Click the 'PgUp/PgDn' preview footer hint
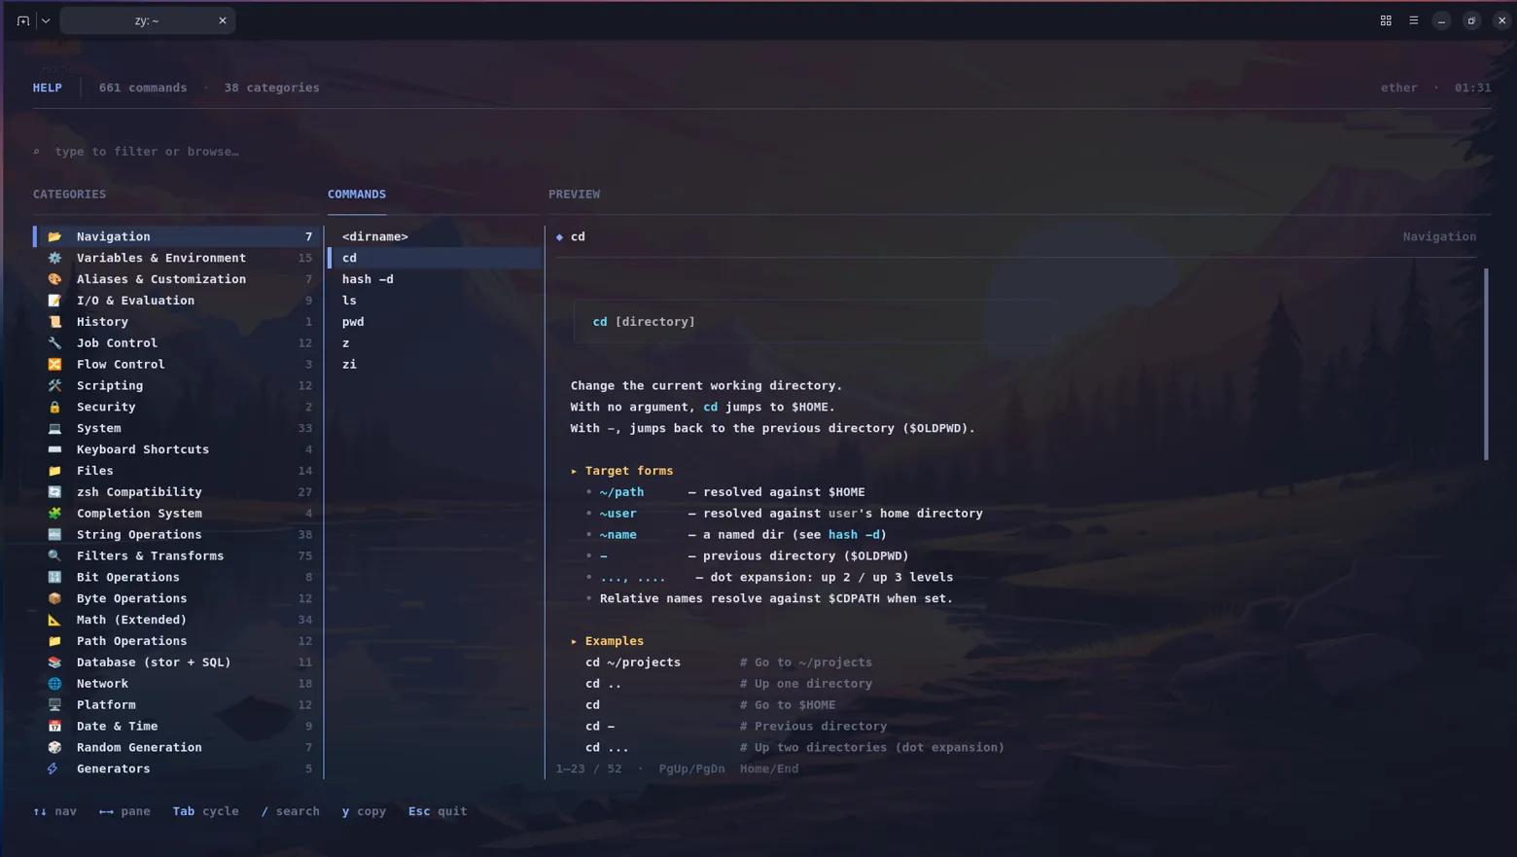The height and width of the screenshot is (857, 1517). coord(691,769)
